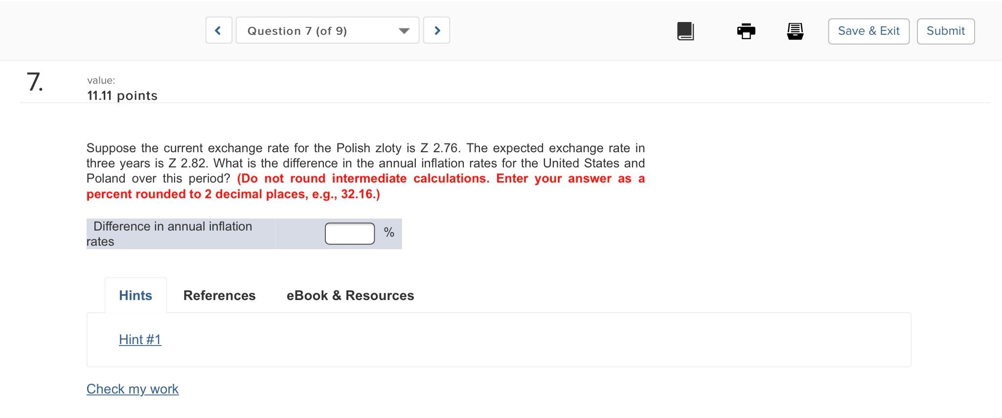Click the percent sign beside answer field

point(388,233)
